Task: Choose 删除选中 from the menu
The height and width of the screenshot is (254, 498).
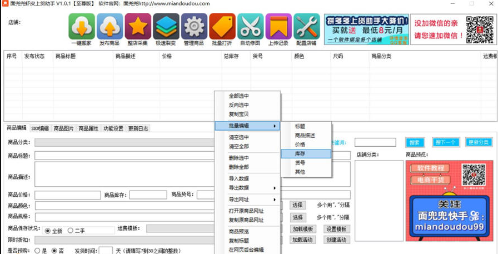Action: coord(247,158)
